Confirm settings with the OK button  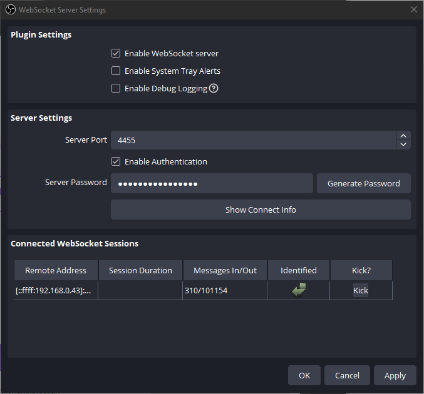304,375
